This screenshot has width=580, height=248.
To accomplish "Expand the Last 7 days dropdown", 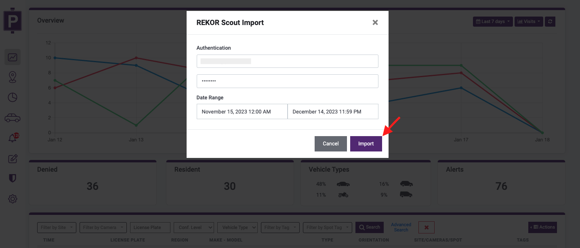I will click(492, 21).
